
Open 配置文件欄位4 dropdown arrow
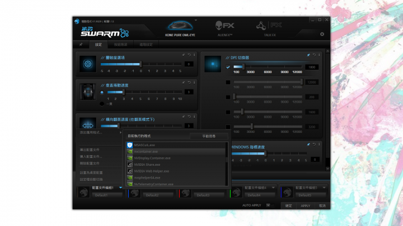point(273,188)
